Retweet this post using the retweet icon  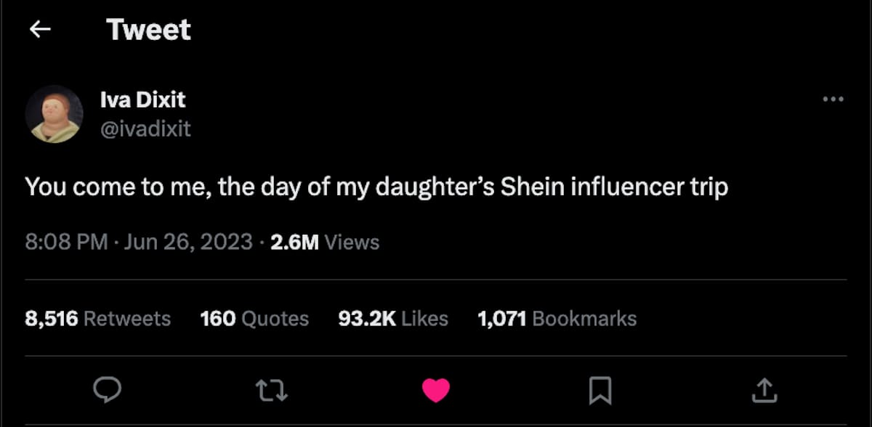tap(273, 391)
